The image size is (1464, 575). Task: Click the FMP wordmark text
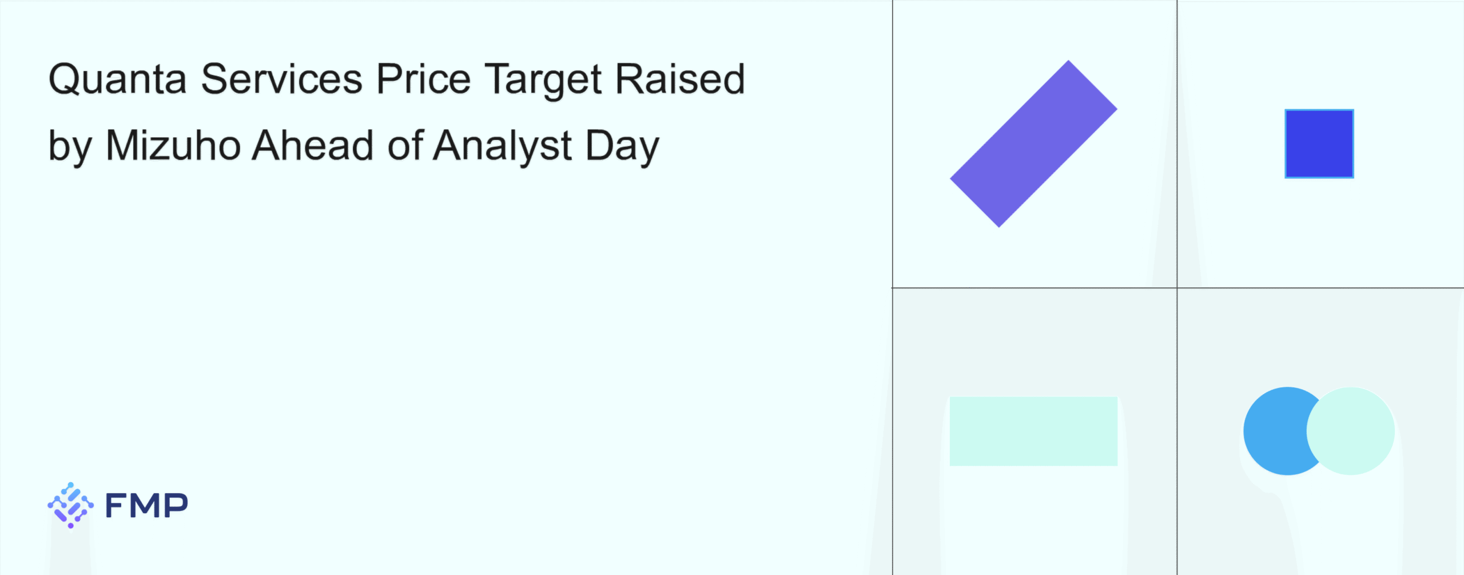(x=146, y=506)
